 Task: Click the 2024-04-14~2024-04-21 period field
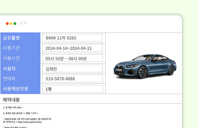(x=72, y=48)
